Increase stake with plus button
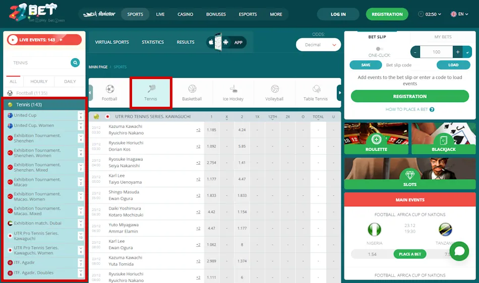Screen dimensions: 479x283 pos(458,52)
